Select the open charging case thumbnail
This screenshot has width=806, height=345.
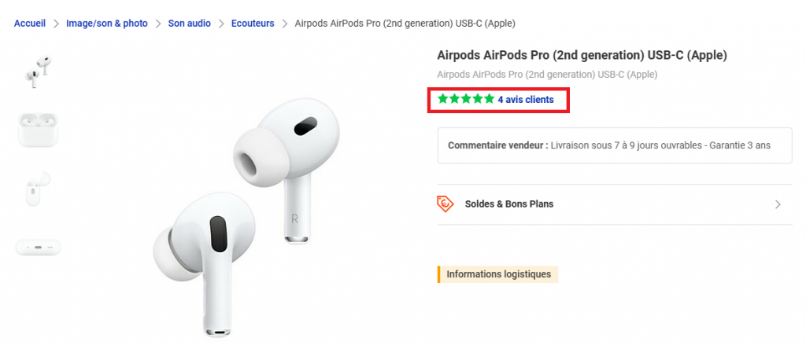[38, 130]
